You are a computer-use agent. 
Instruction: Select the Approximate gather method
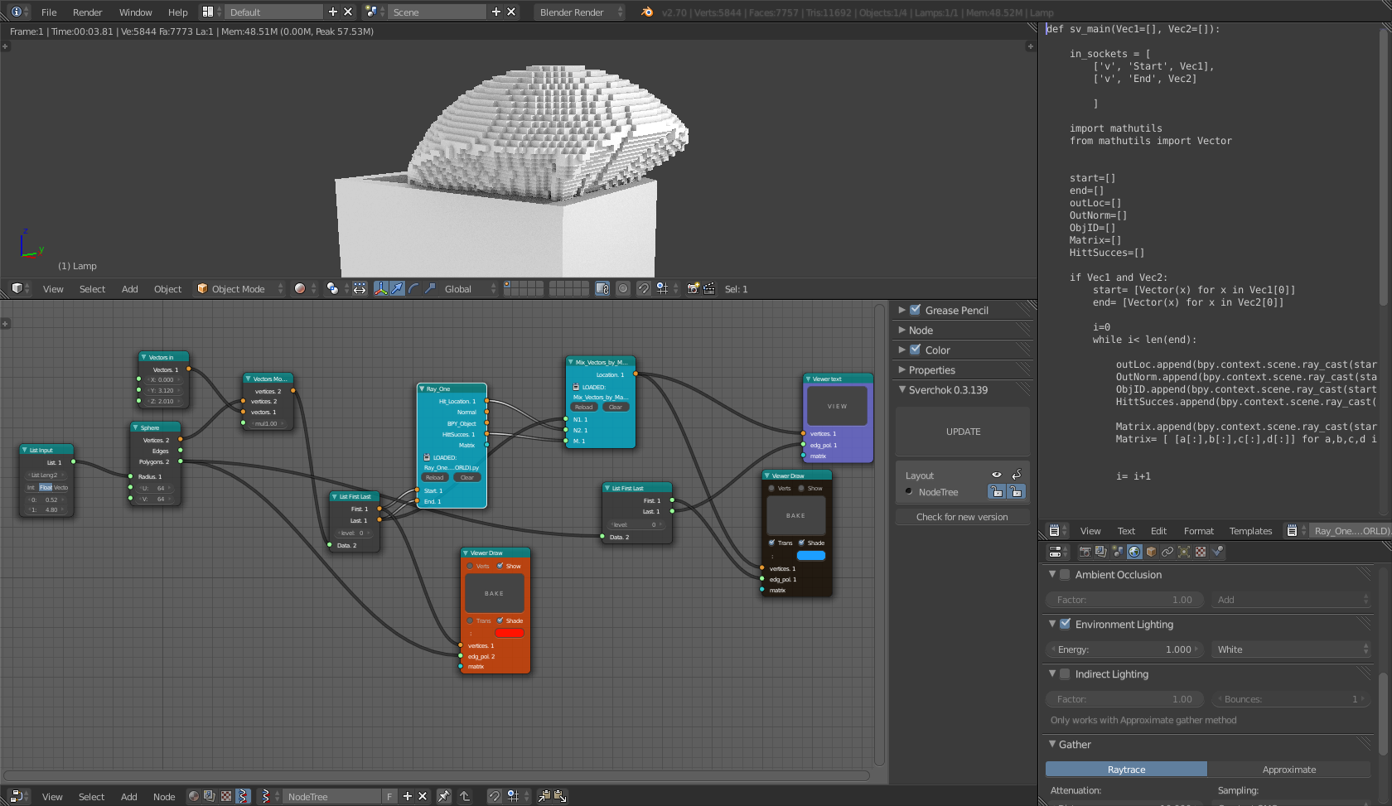tap(1288, 770)
